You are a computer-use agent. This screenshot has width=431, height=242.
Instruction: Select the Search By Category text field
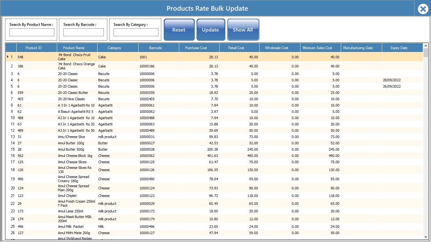136,32
